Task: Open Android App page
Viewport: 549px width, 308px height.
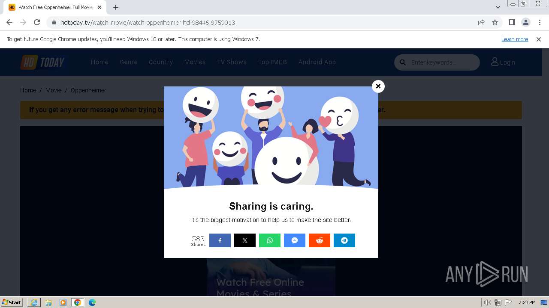Action: (317, 62)
